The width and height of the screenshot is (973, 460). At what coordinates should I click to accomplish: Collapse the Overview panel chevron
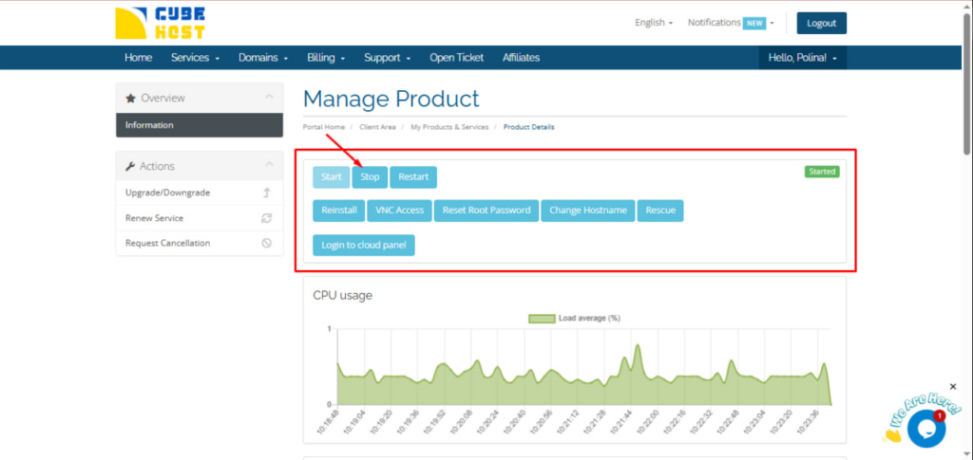(269, 98)
